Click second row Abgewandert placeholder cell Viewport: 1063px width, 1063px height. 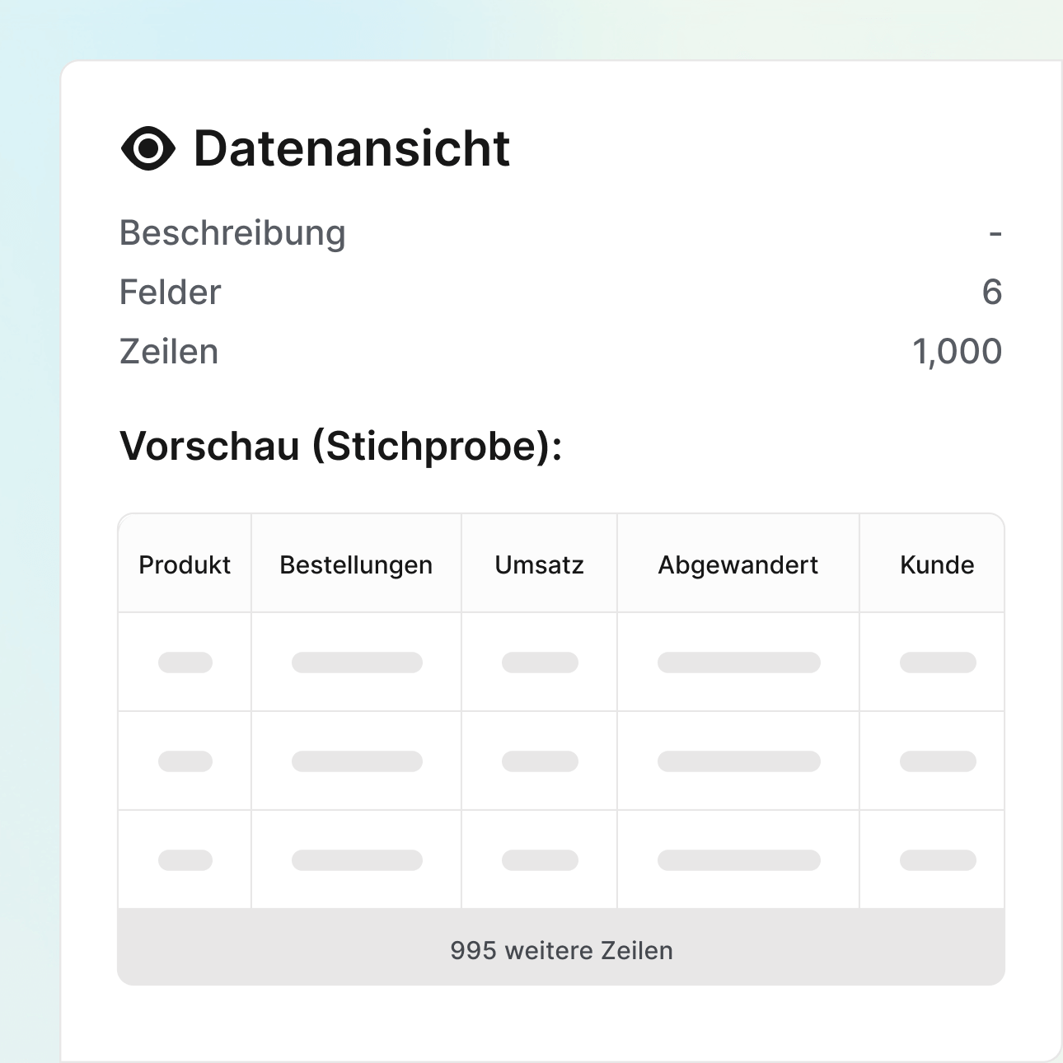738,761
